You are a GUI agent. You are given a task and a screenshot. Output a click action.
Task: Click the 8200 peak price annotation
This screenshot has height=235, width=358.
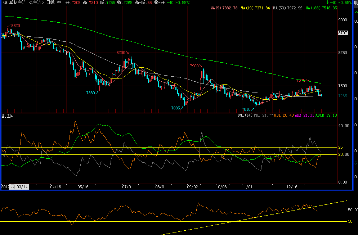point(121,53)
